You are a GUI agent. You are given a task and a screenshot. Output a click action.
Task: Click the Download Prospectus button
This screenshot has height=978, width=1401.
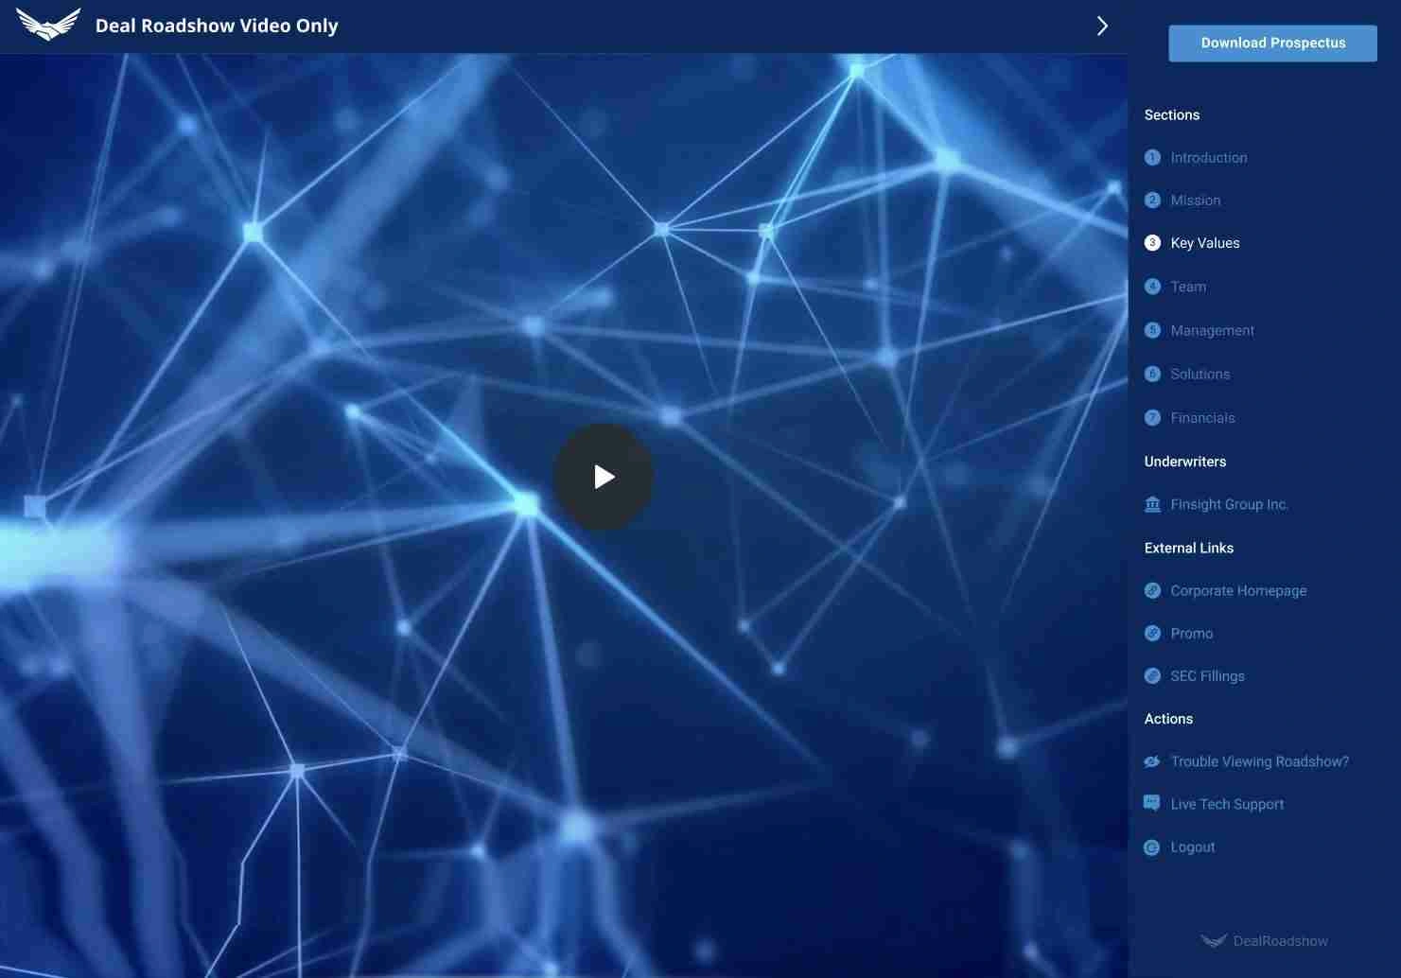click(x=1272, y=44)
